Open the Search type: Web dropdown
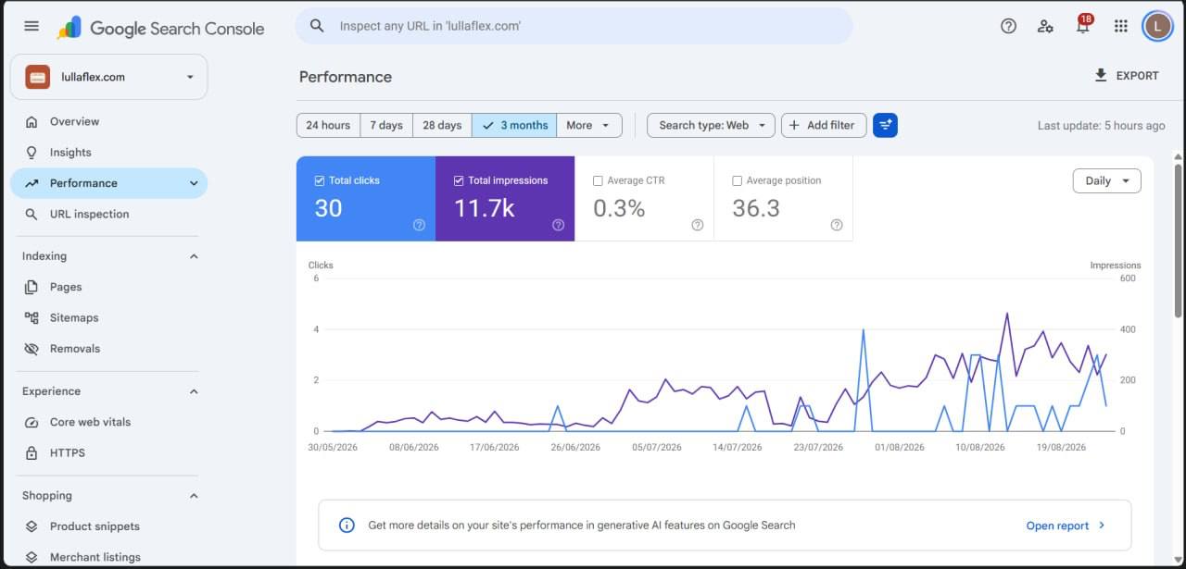 711,125
